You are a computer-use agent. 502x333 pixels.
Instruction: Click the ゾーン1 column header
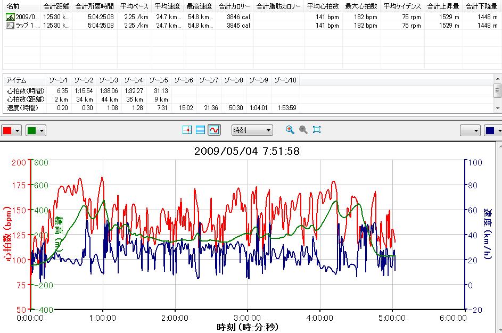click(x=58, y=80)
